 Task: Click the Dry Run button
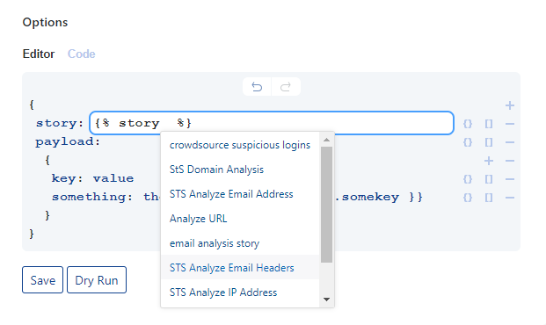[97, 280]
